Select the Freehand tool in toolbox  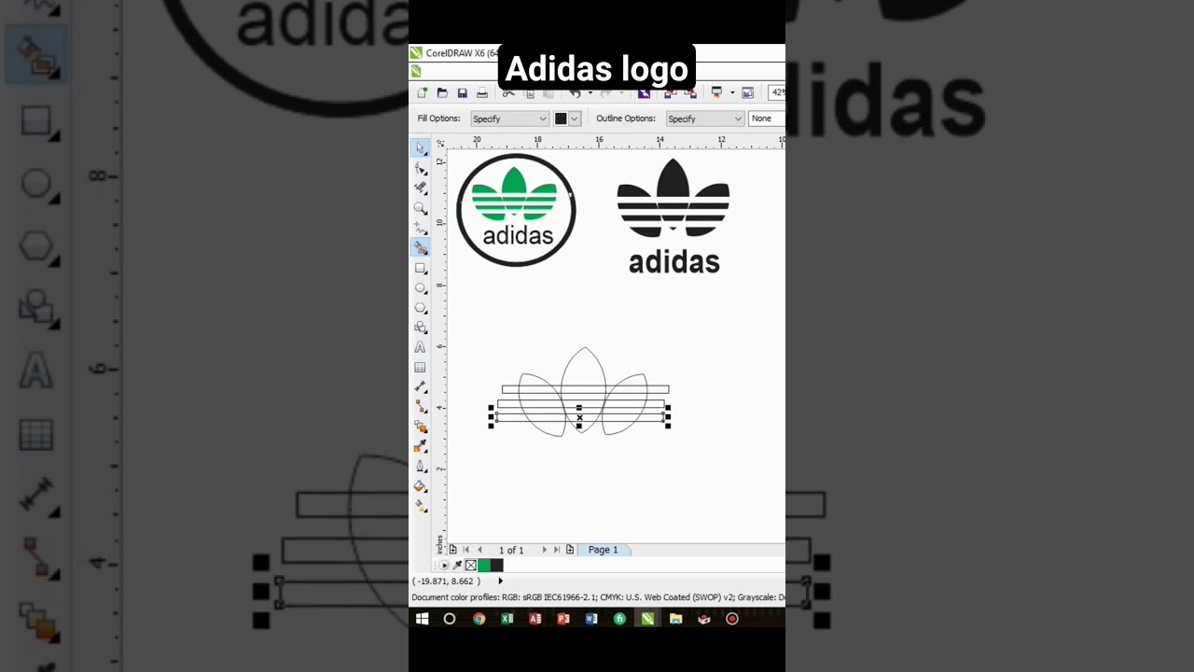[x=420, y=228]
